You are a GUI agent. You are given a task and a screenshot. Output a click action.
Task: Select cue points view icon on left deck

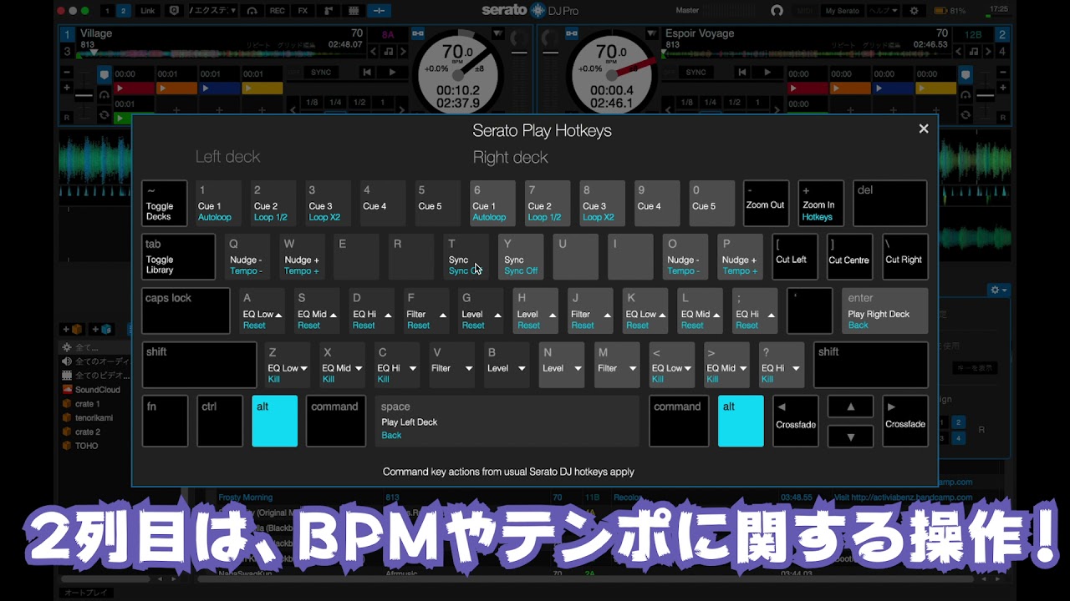104,74
